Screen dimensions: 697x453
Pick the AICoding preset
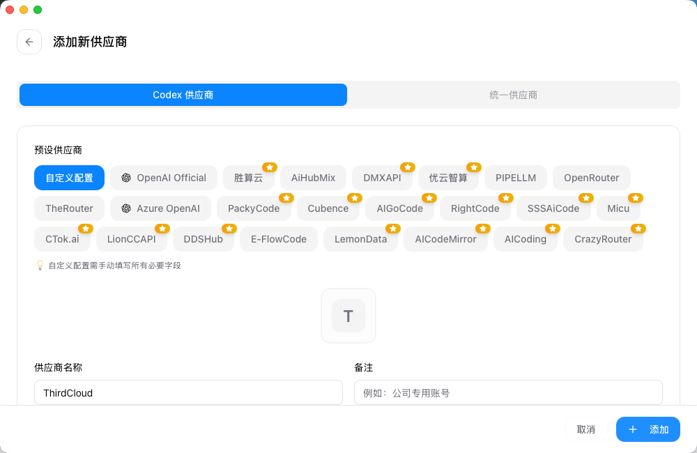(x=526, y=239)
